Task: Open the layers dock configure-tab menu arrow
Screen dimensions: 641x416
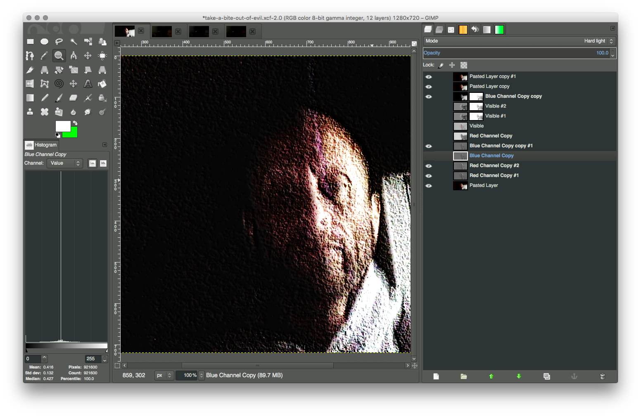Action: (x=613, y=28)
